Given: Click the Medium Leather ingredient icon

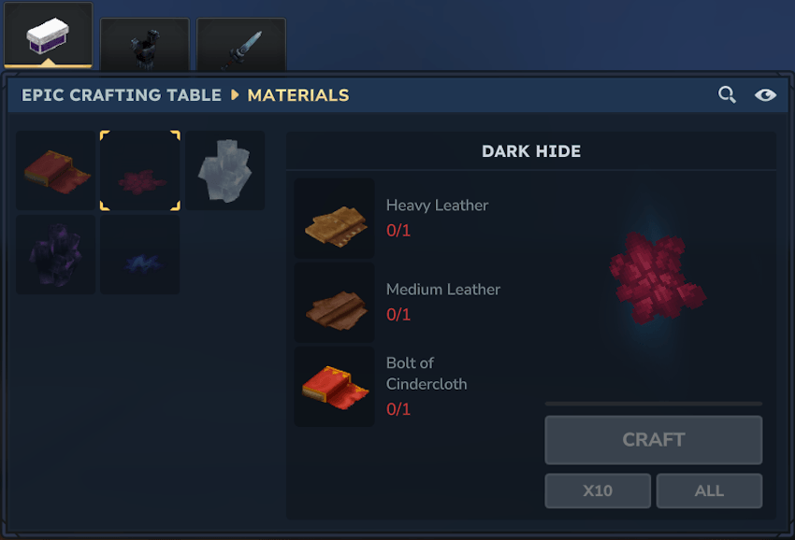Looking at the screenshot, I should coord(335,303).
